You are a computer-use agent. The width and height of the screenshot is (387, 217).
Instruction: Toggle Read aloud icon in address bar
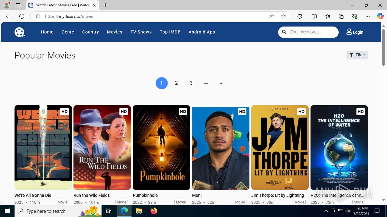pos(272,16)
